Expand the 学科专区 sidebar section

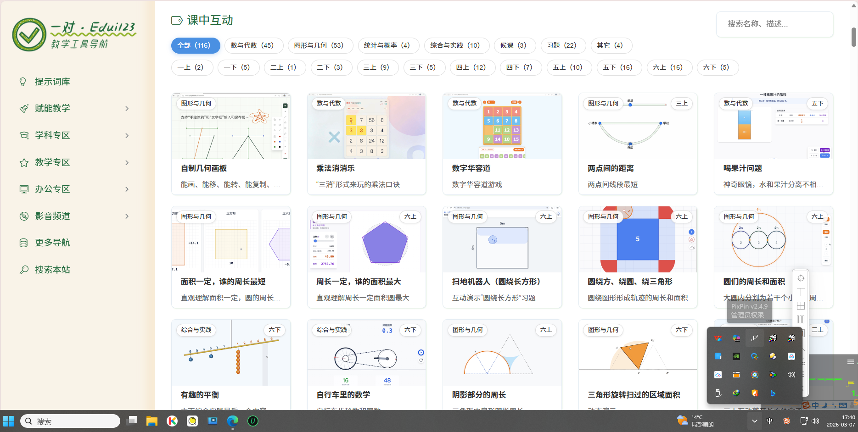(127, 136)
